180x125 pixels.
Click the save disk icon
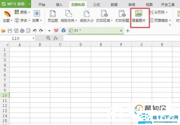pyautogui.click(x=10, y=31)
